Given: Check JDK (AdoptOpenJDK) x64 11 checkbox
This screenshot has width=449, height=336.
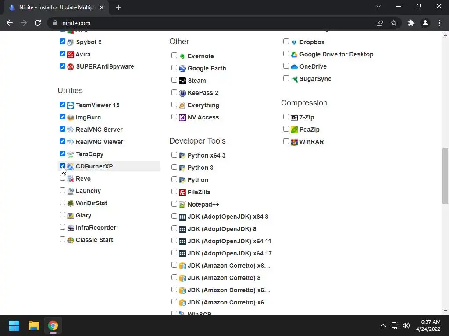Looking at the screenshot, I should 174,241.
